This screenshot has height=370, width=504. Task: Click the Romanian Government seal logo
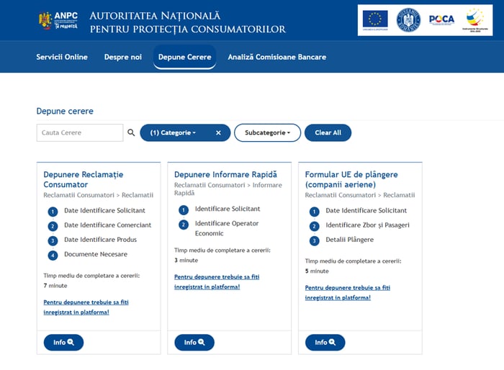click(x=408, y=20)
